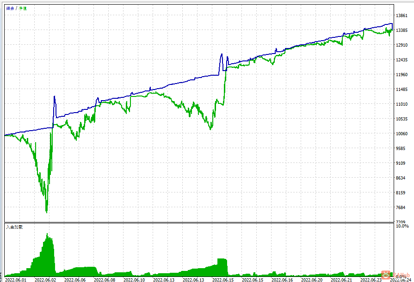Click the 7684 axis value
The image size is (414, 282).
coord(401,207)
